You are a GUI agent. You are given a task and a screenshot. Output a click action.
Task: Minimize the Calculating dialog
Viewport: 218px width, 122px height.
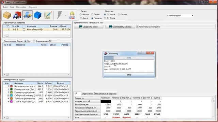click(139, 53)
